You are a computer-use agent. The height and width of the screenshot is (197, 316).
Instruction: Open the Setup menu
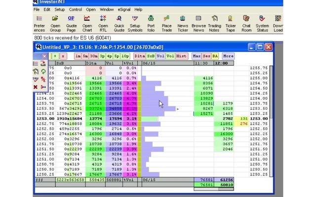click(x=59, y=9)
